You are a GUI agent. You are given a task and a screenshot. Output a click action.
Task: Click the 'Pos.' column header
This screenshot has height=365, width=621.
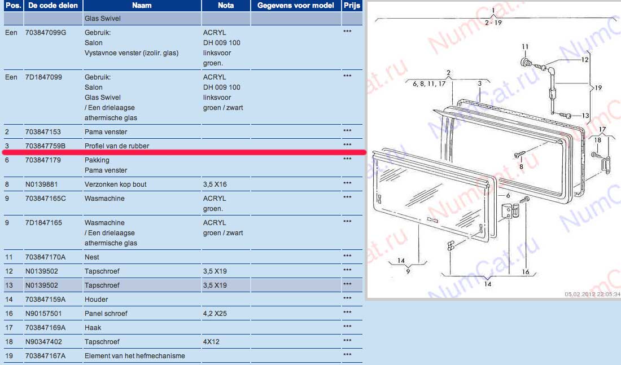[x=11, y=5]
